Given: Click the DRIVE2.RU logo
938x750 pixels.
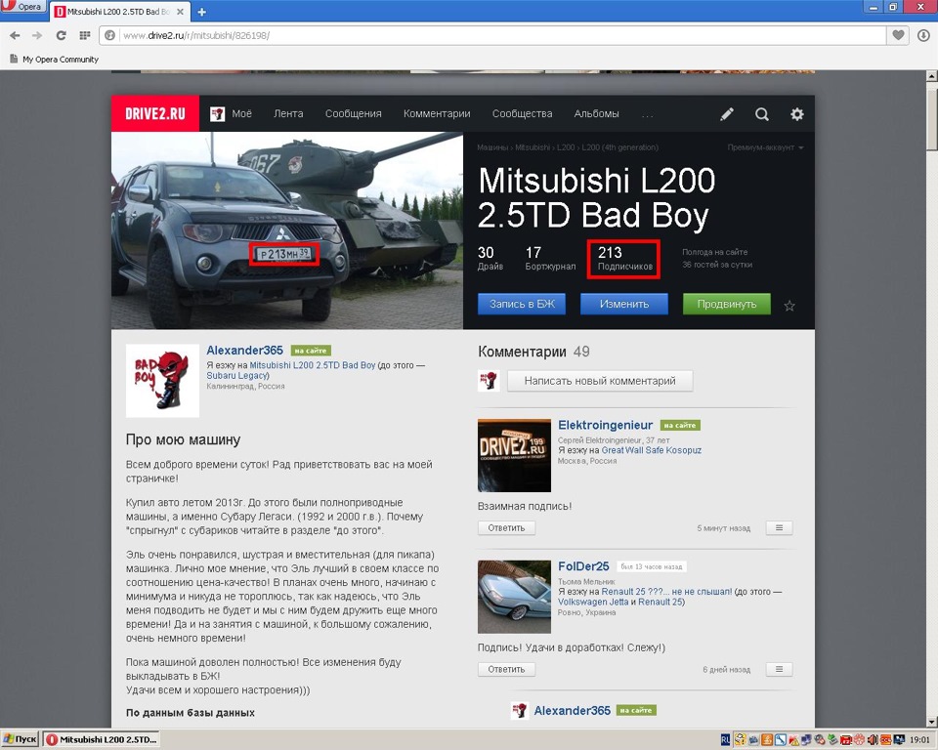Looking at the screenshot, I should pos(155,113).
